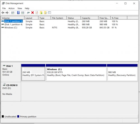Viewport: 140px width, 124px height.
Task: Select the Disk 1 Basic 931.50 GB label
Action: coord(11,72)
